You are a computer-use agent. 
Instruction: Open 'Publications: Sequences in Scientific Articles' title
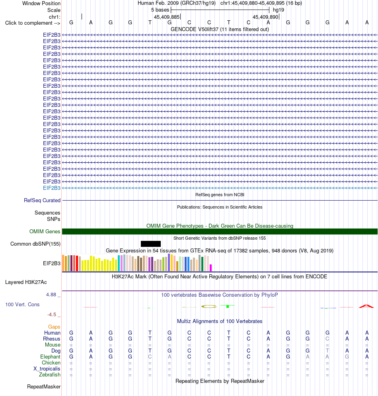pos(220,207)
